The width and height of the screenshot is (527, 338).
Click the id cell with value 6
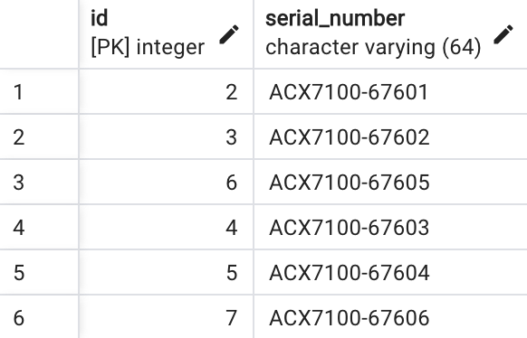point(166,182)
